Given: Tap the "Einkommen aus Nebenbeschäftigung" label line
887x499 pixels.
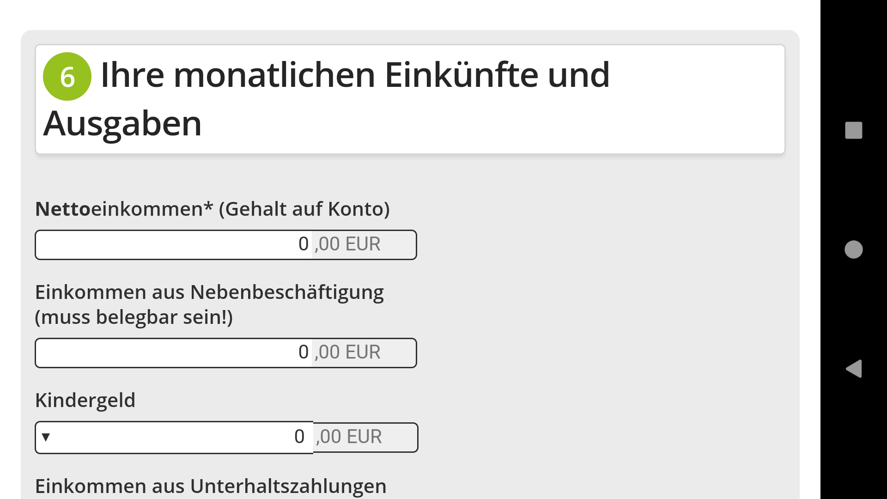Looking at the screenshot, I should (209, 292).
